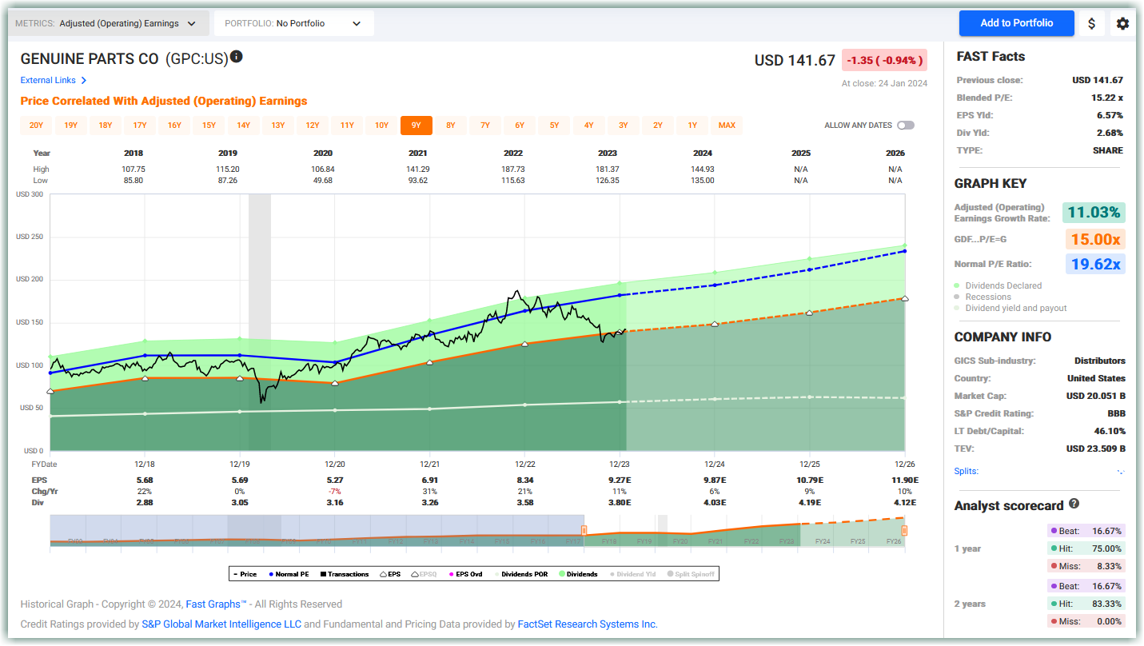Open the Metrics dropdown
The width and height of the screenshot is (1144, 646).
(109, 23)
